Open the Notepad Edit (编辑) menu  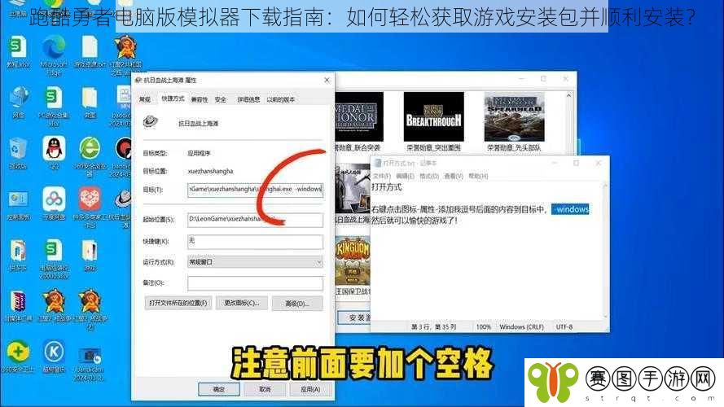[x=405, y=177]
